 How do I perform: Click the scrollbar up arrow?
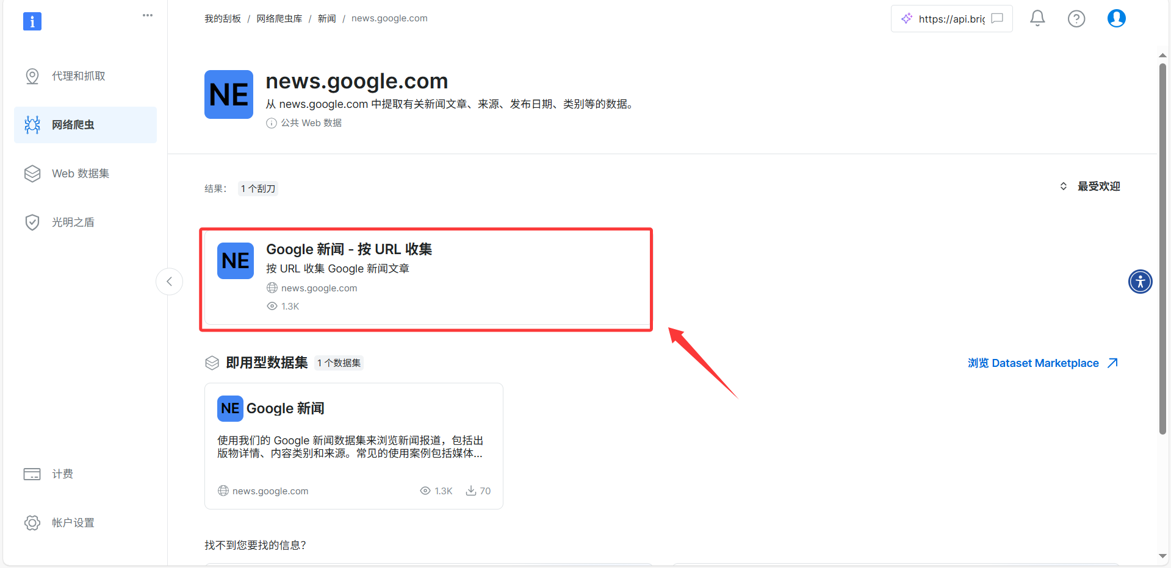coord(1163,55)
